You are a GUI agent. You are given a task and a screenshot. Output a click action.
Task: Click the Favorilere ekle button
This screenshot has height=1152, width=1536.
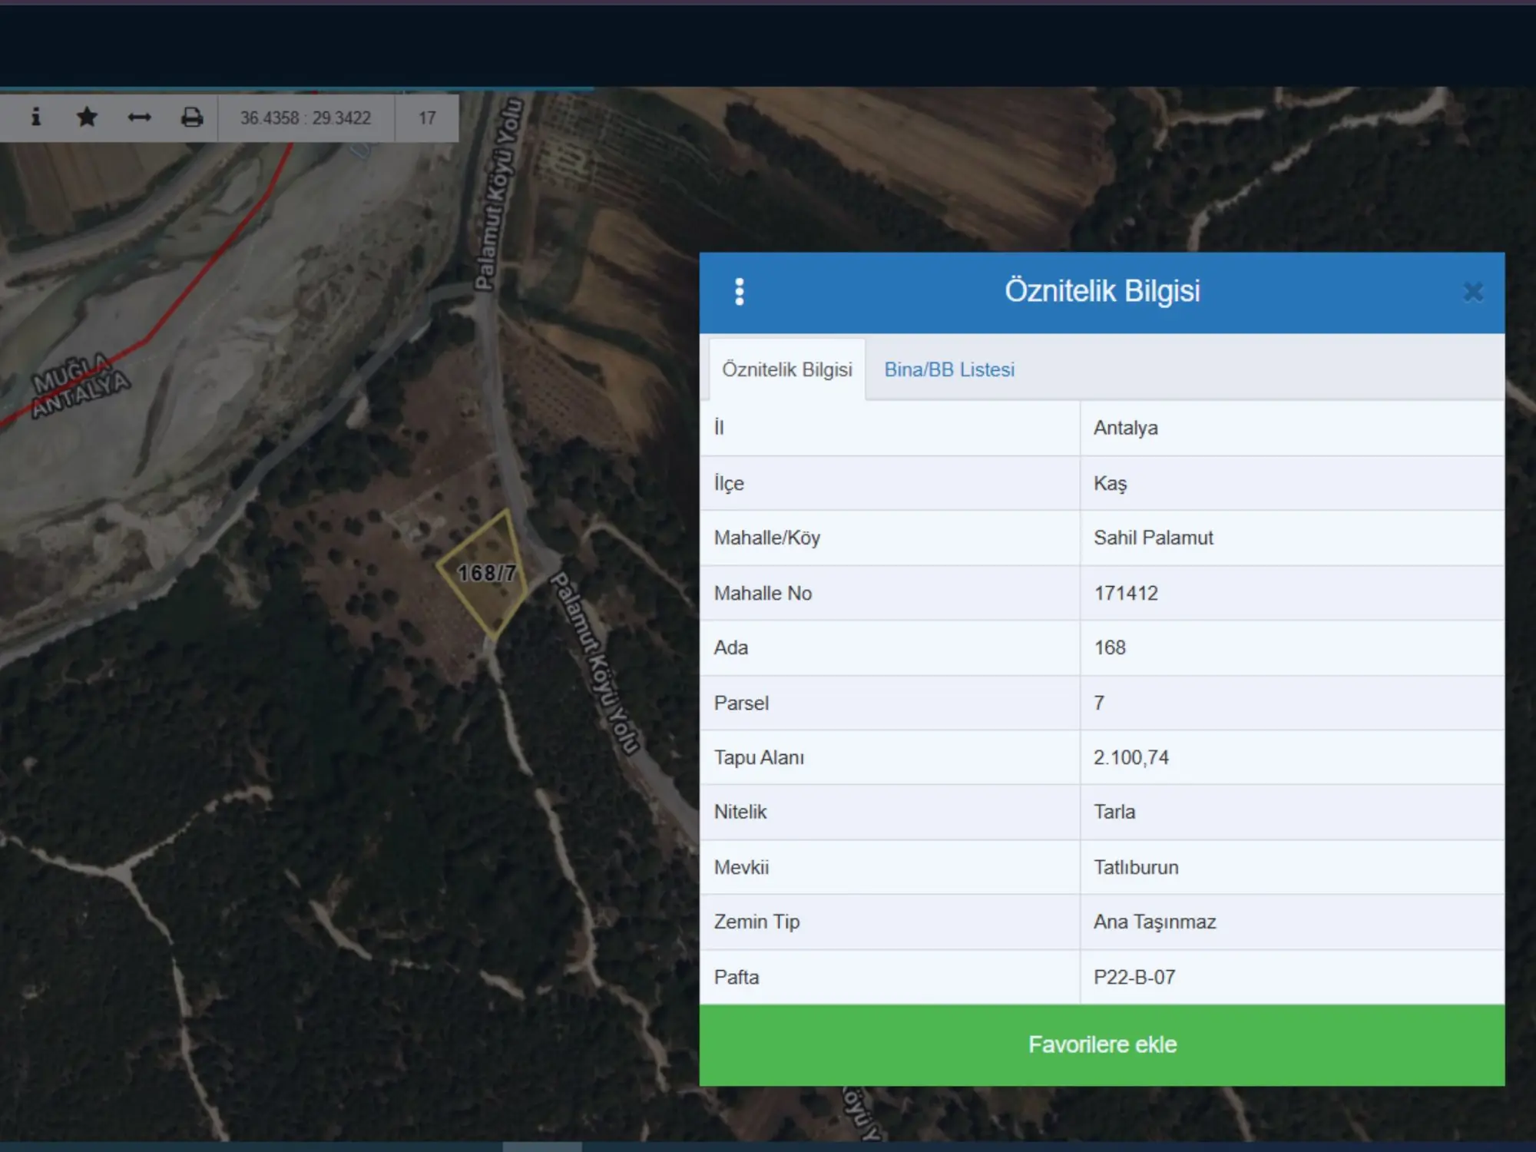point(1102,1044)
